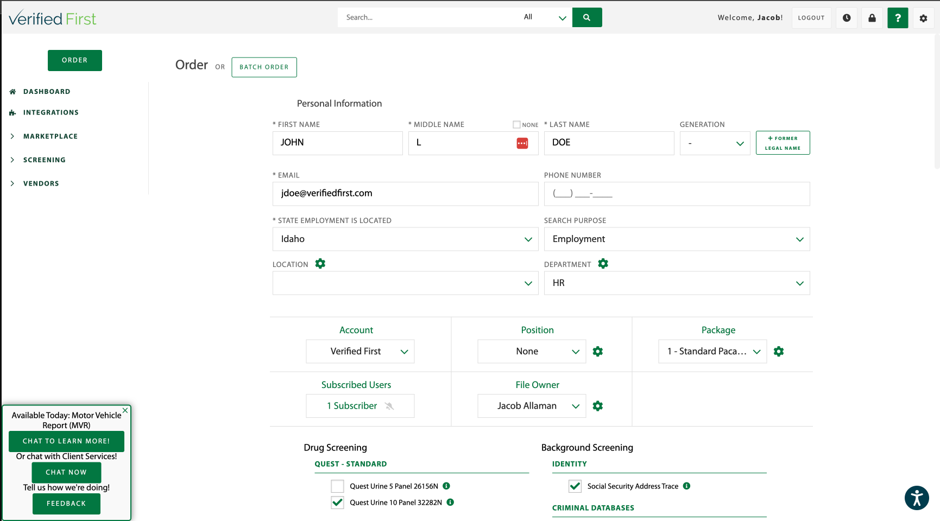Open the gear next to Department label
This screenshot has width=940, height=521.
pyautogui.click(x=603, y=264)
